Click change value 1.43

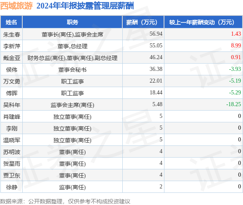tap(236, 34)
